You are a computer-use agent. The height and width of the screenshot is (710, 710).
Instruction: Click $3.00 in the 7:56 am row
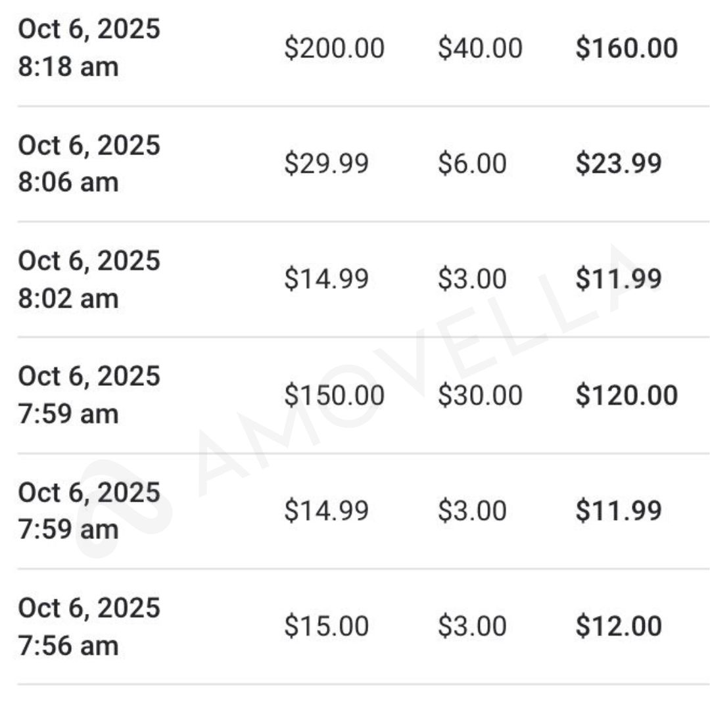(472, 627)
